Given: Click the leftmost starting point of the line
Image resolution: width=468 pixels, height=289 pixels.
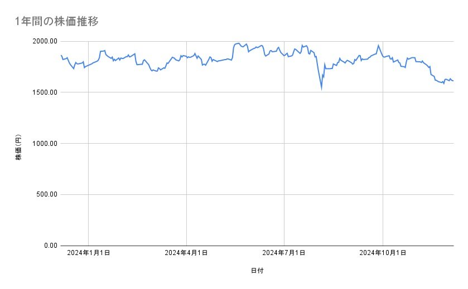Looking at the screenshot, I should point(61,55).
